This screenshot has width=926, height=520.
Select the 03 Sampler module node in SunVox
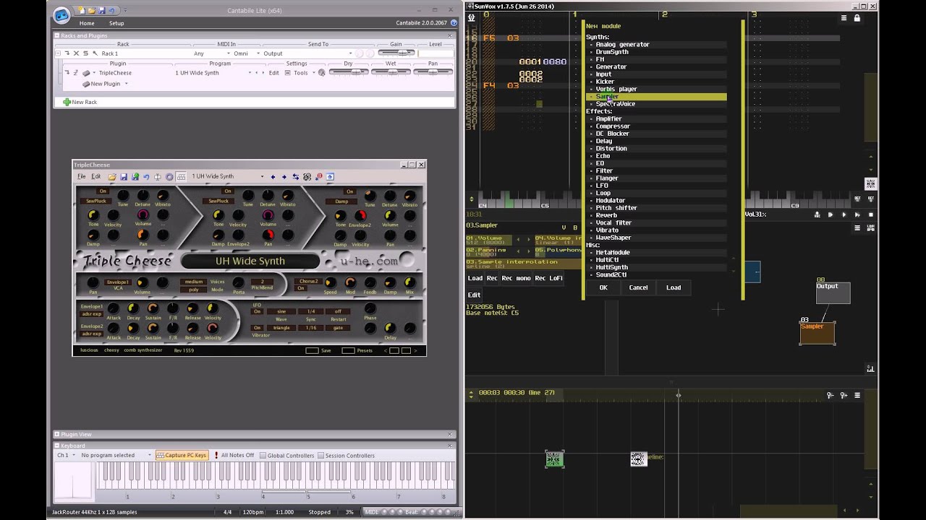tap(817, 333)
